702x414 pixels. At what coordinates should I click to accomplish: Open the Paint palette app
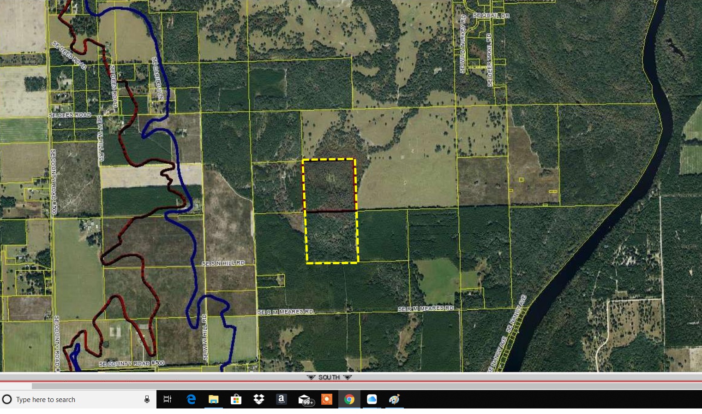point(394,399)
